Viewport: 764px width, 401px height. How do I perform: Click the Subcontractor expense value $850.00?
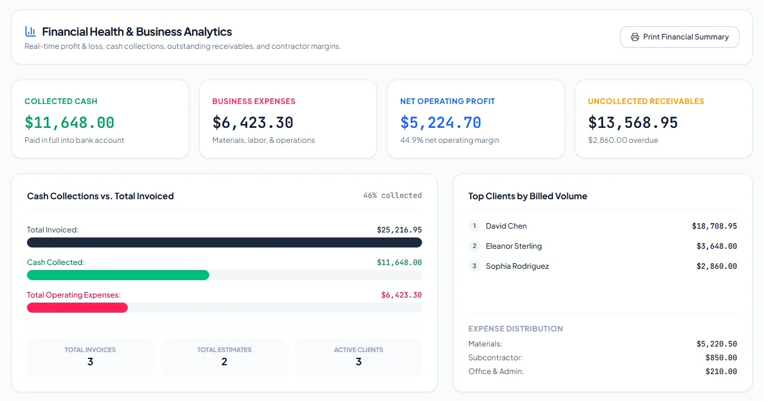coord(721,358)
